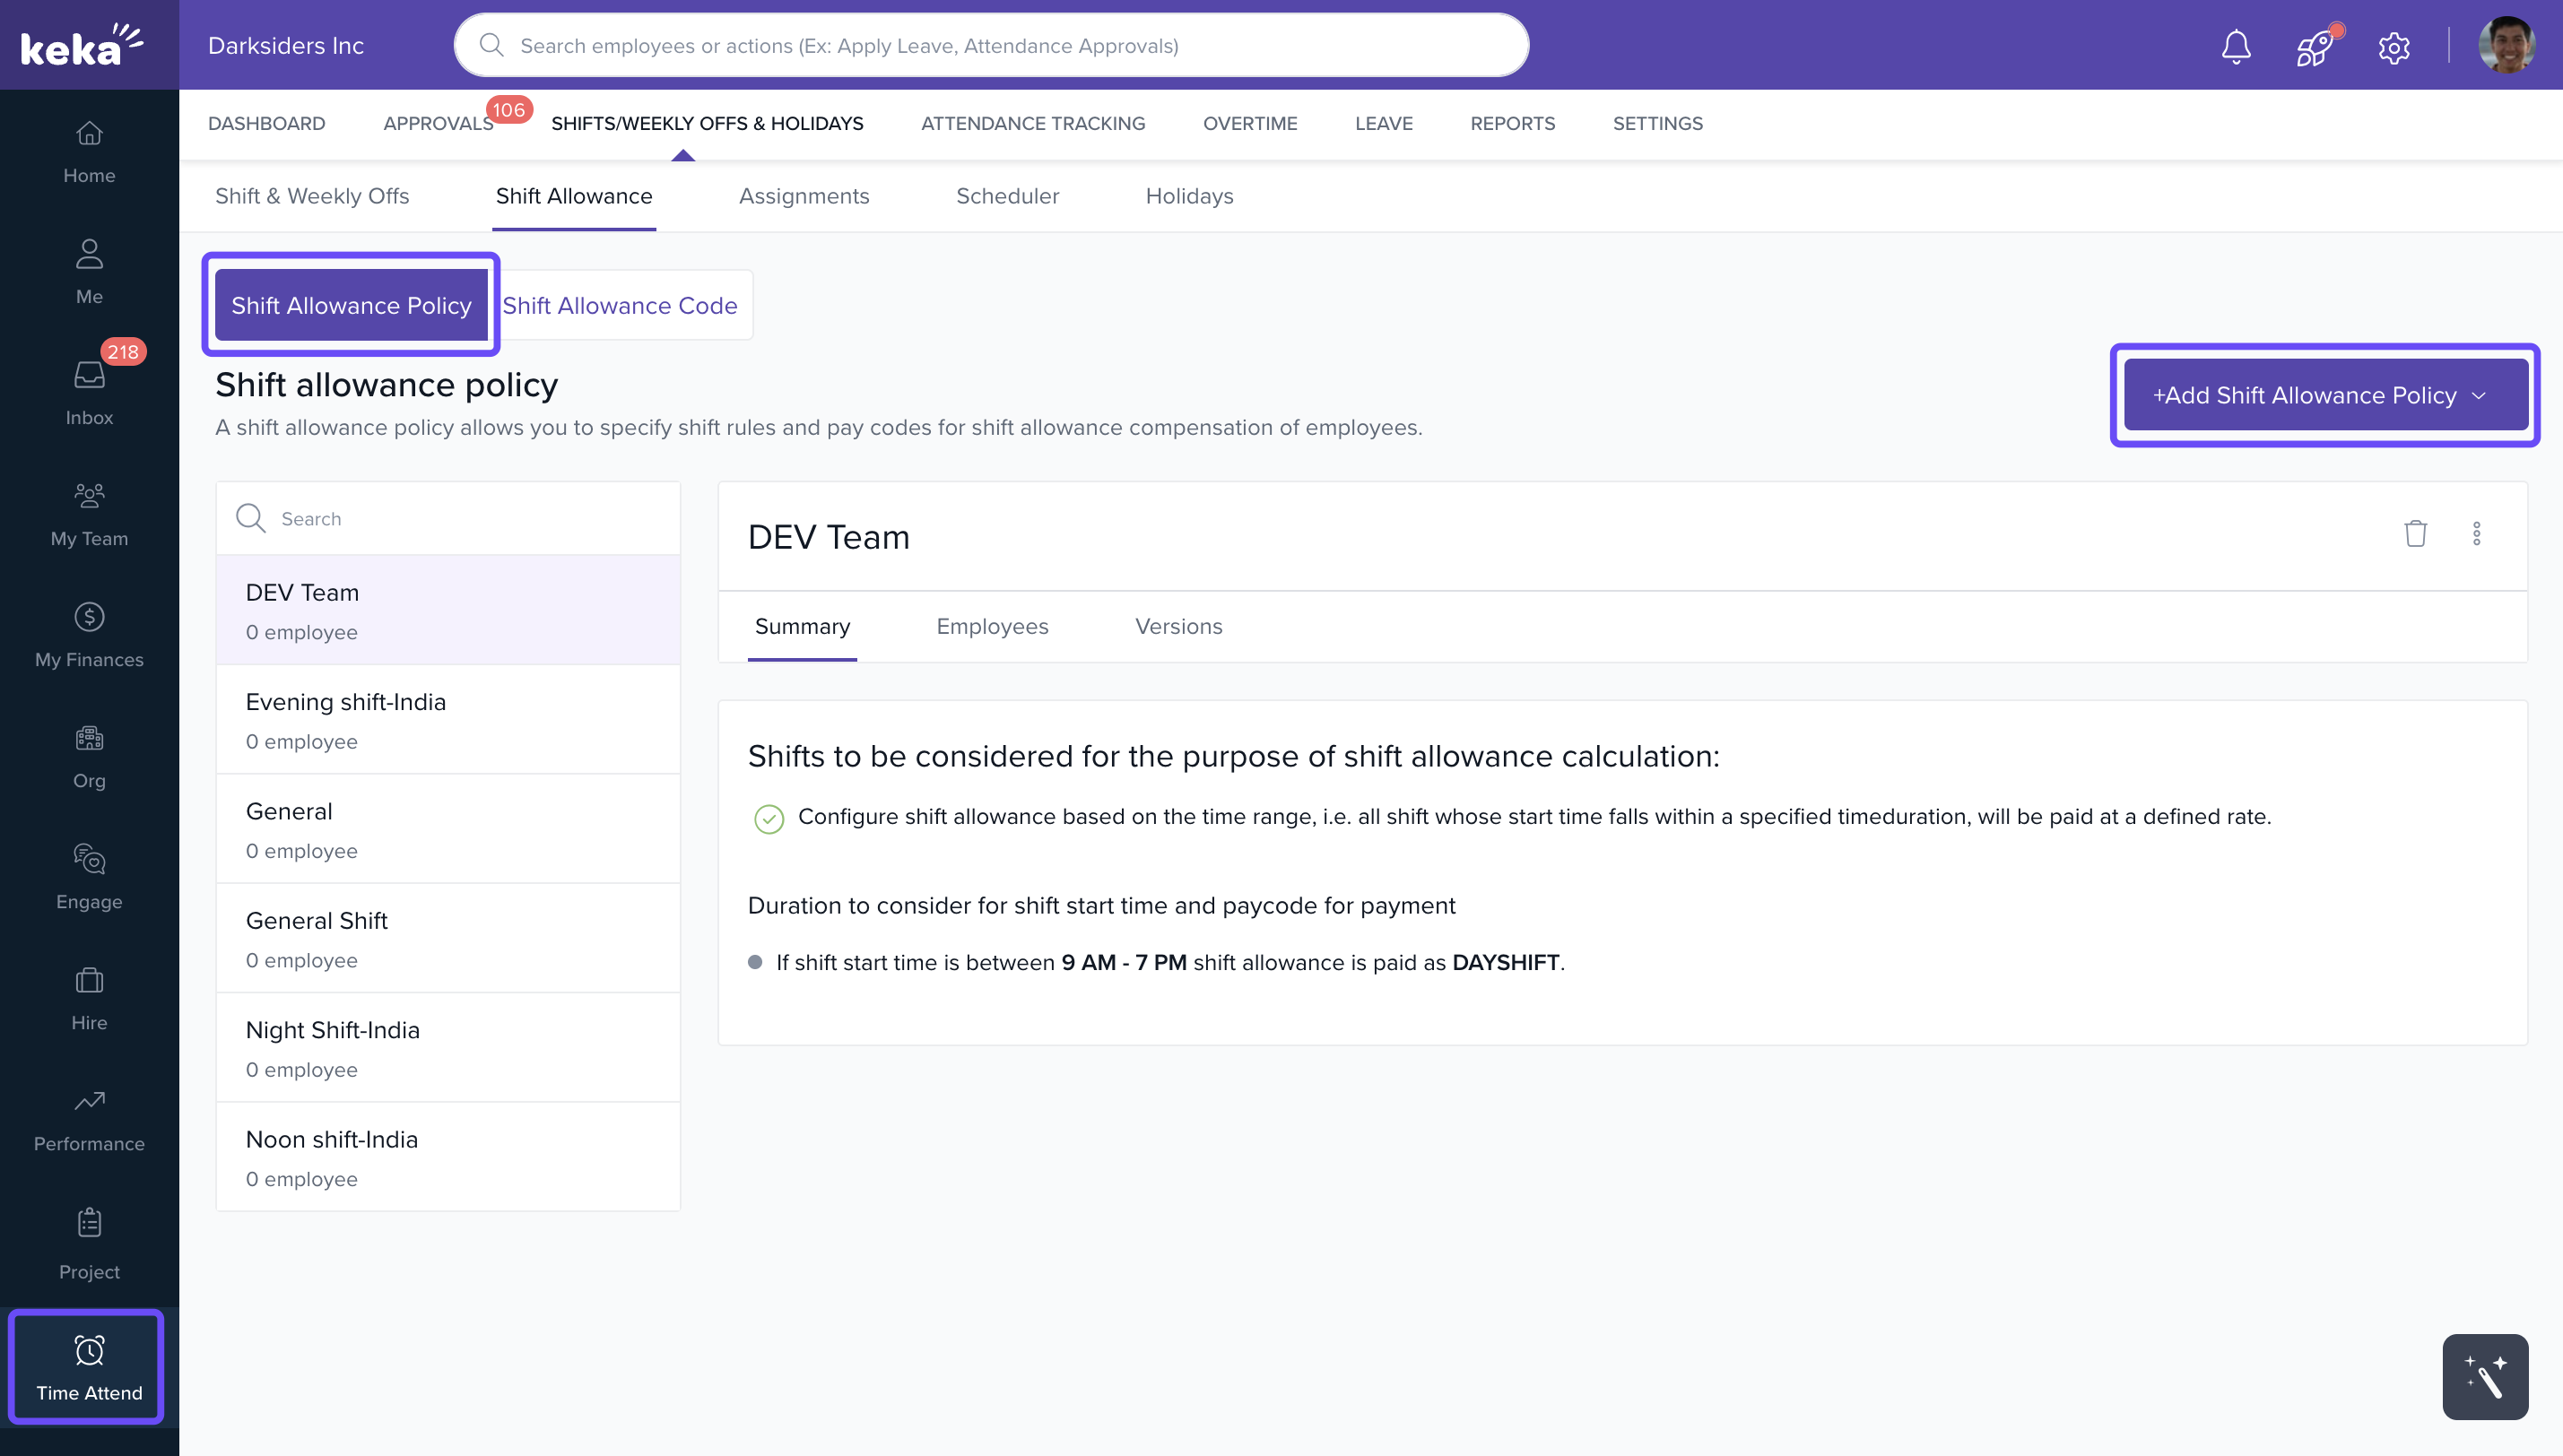Go to Inbox in the sidebar
This screenshot has height=1456, width=2563.
point(89,393)
